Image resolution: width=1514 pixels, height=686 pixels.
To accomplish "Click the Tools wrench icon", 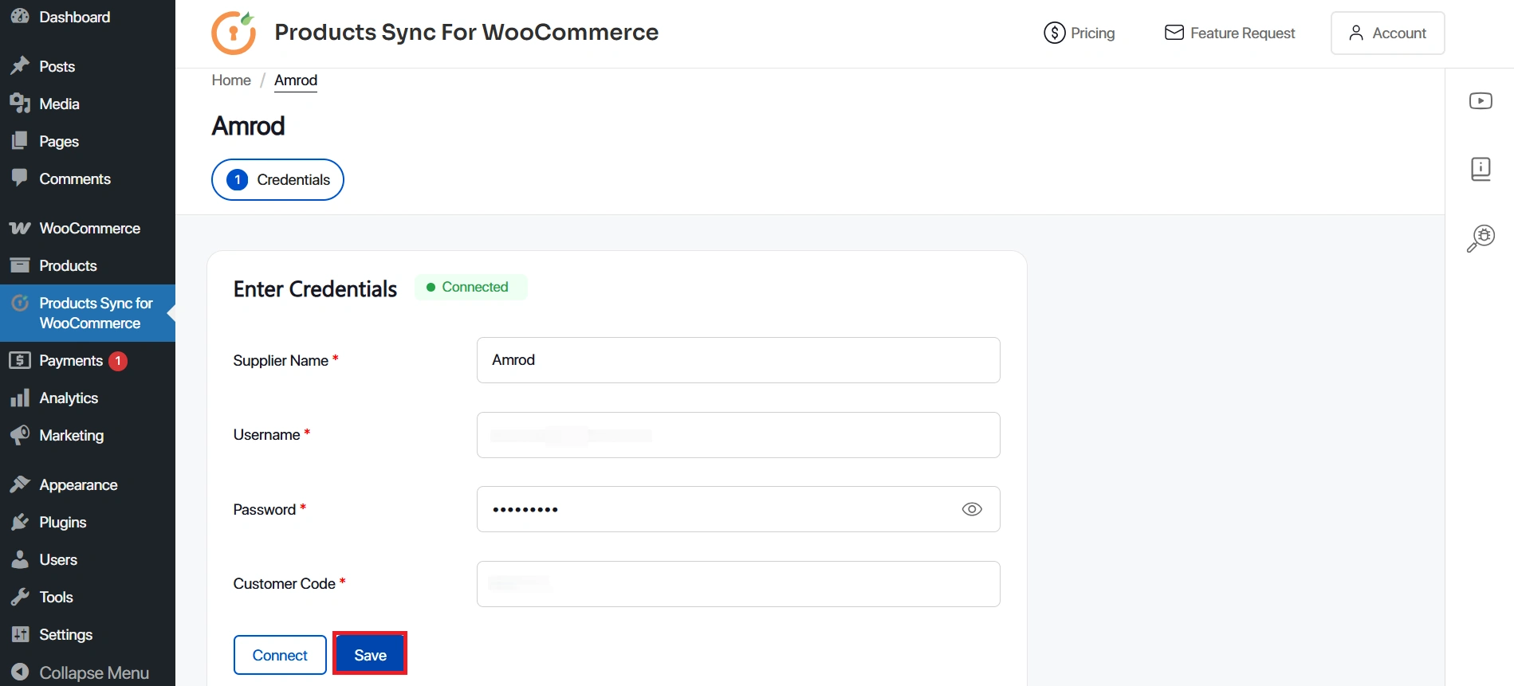I will [20, 597].
